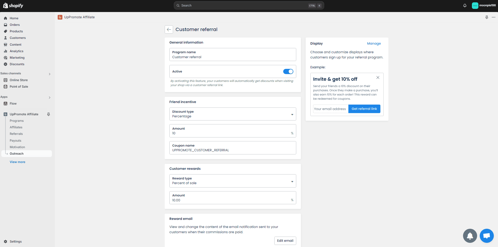Open the floating bell notification button
Image resolution: width=498 pixels, height=247 pixels.
470,236
